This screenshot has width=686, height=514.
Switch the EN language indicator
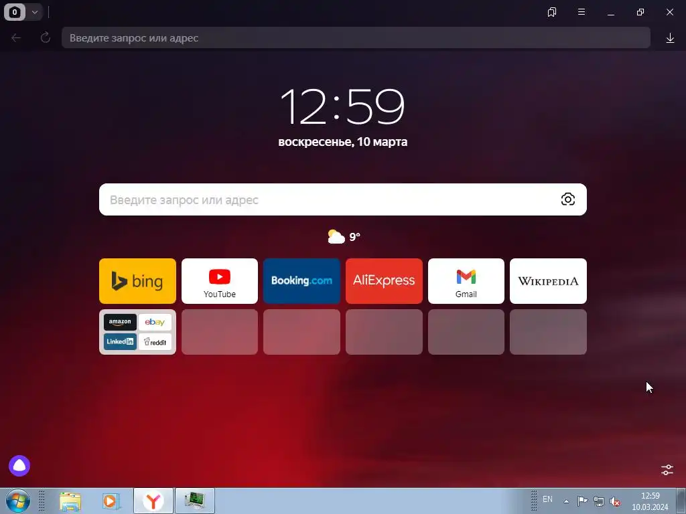[x=547, y=499]
